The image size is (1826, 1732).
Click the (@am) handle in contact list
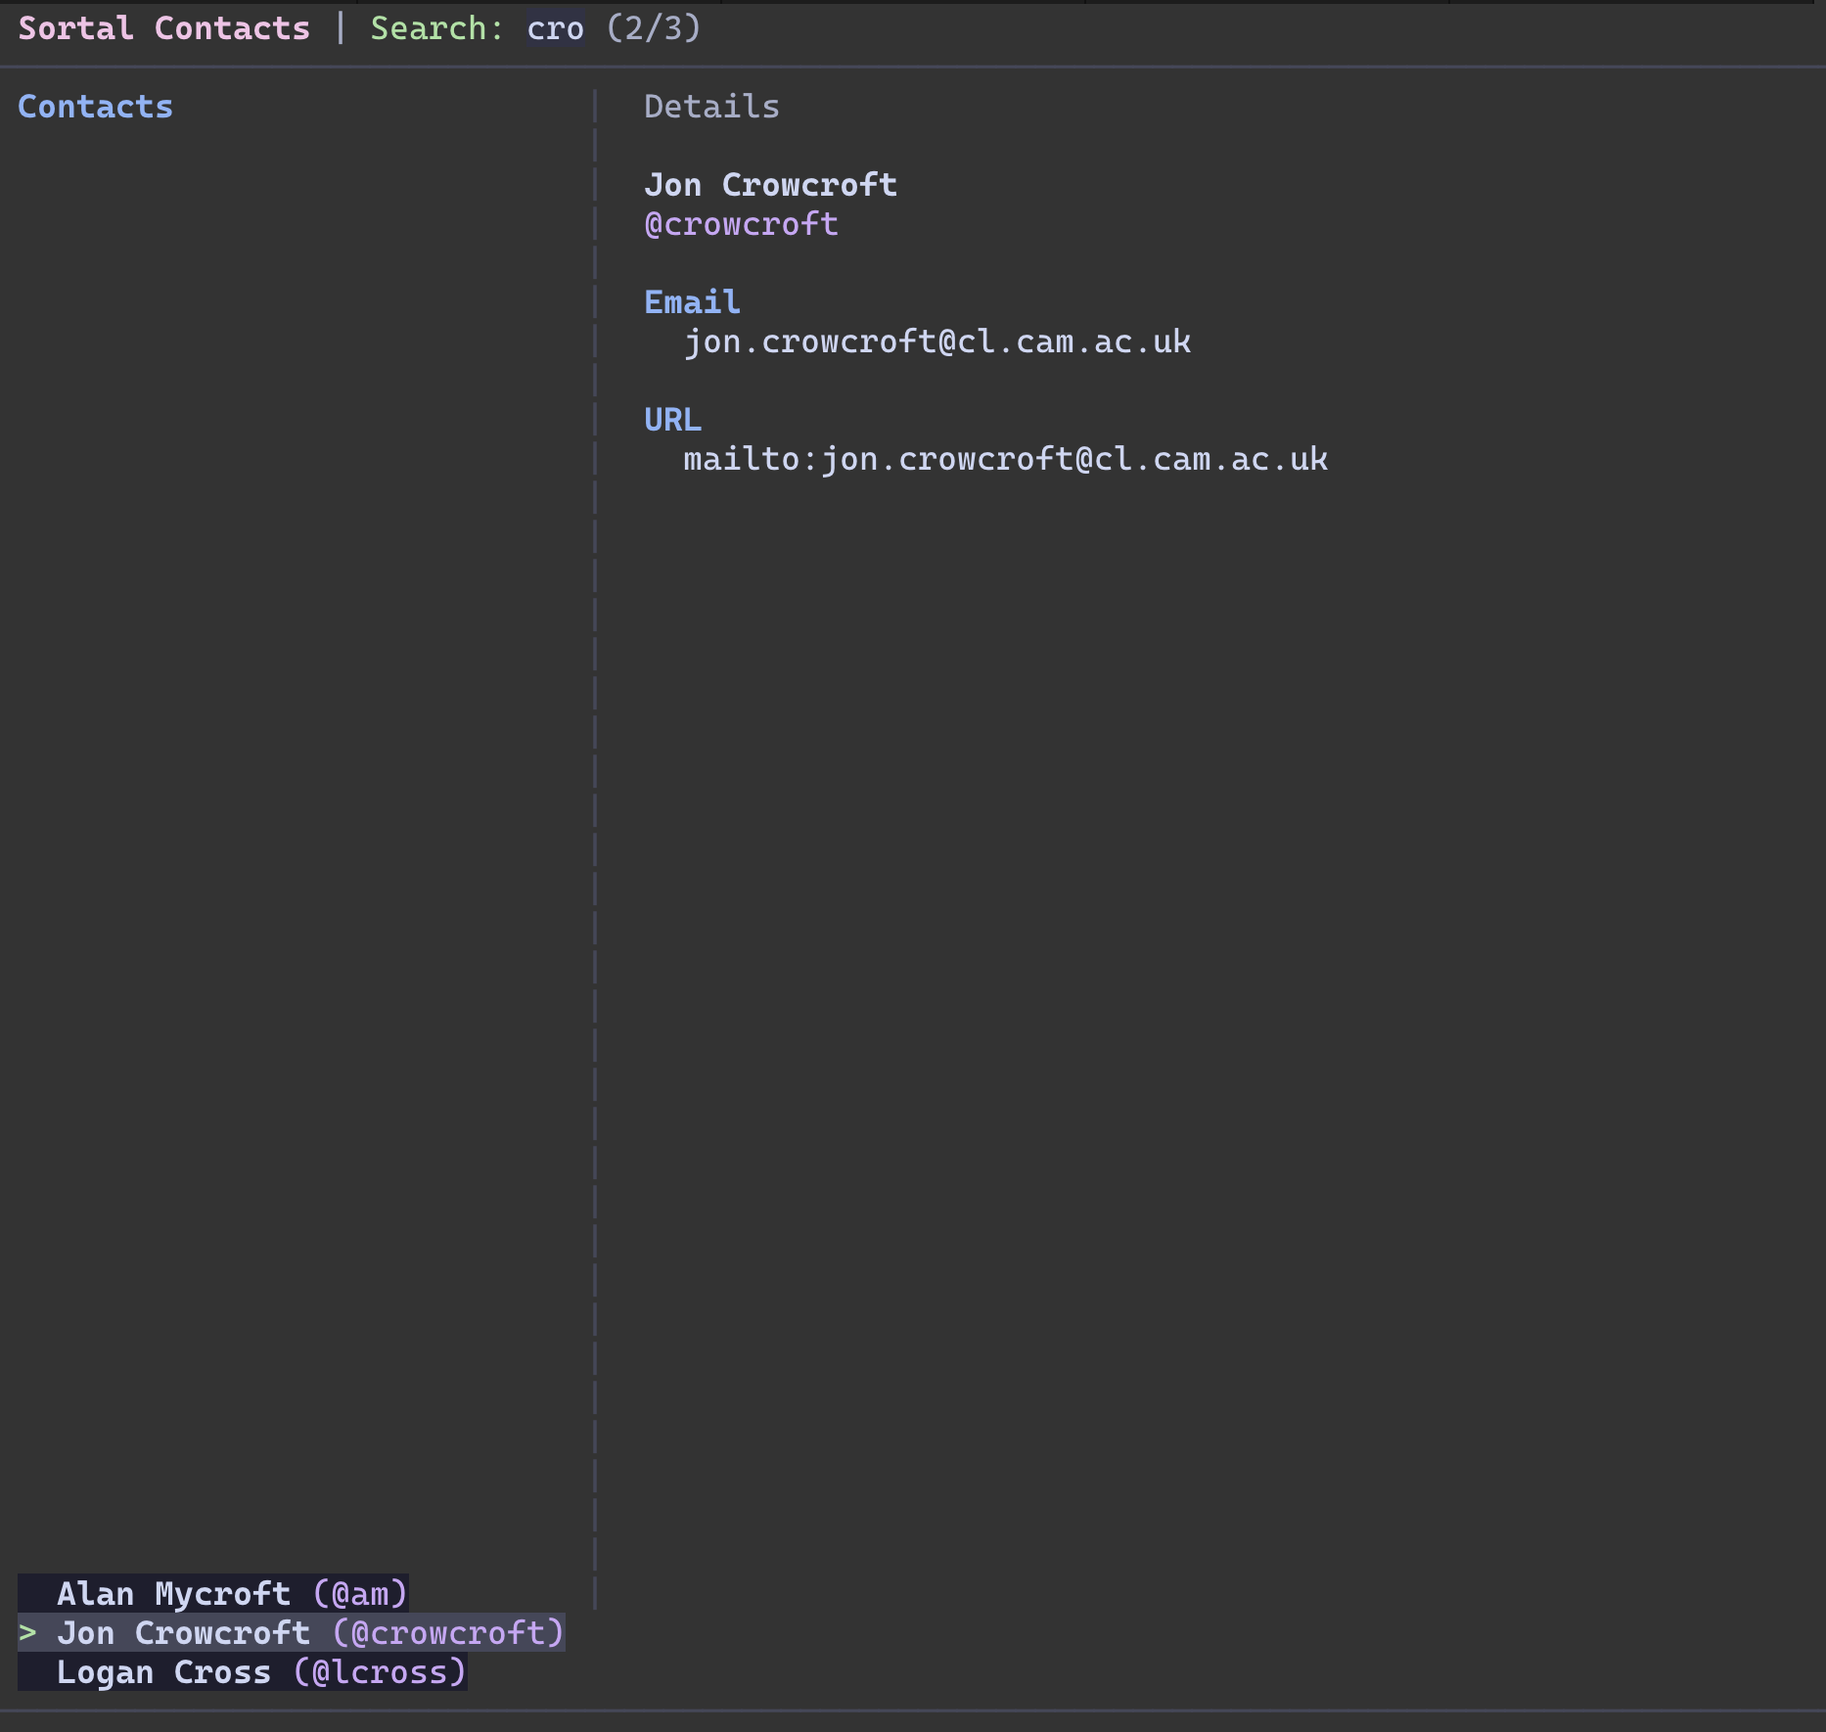coord(359,1593)
